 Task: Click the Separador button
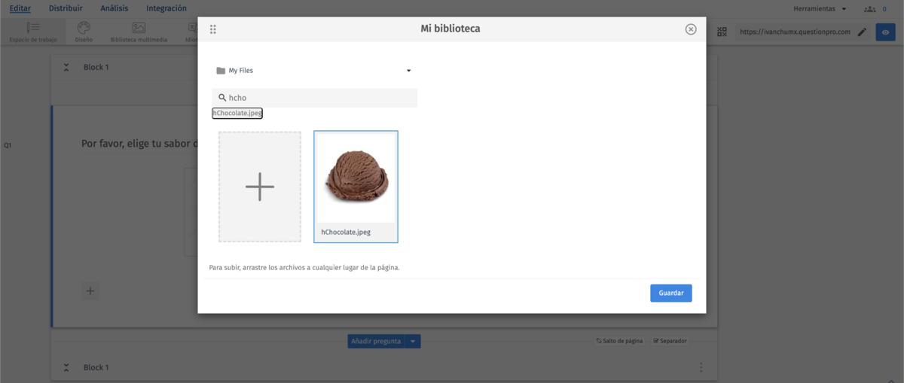670,341
